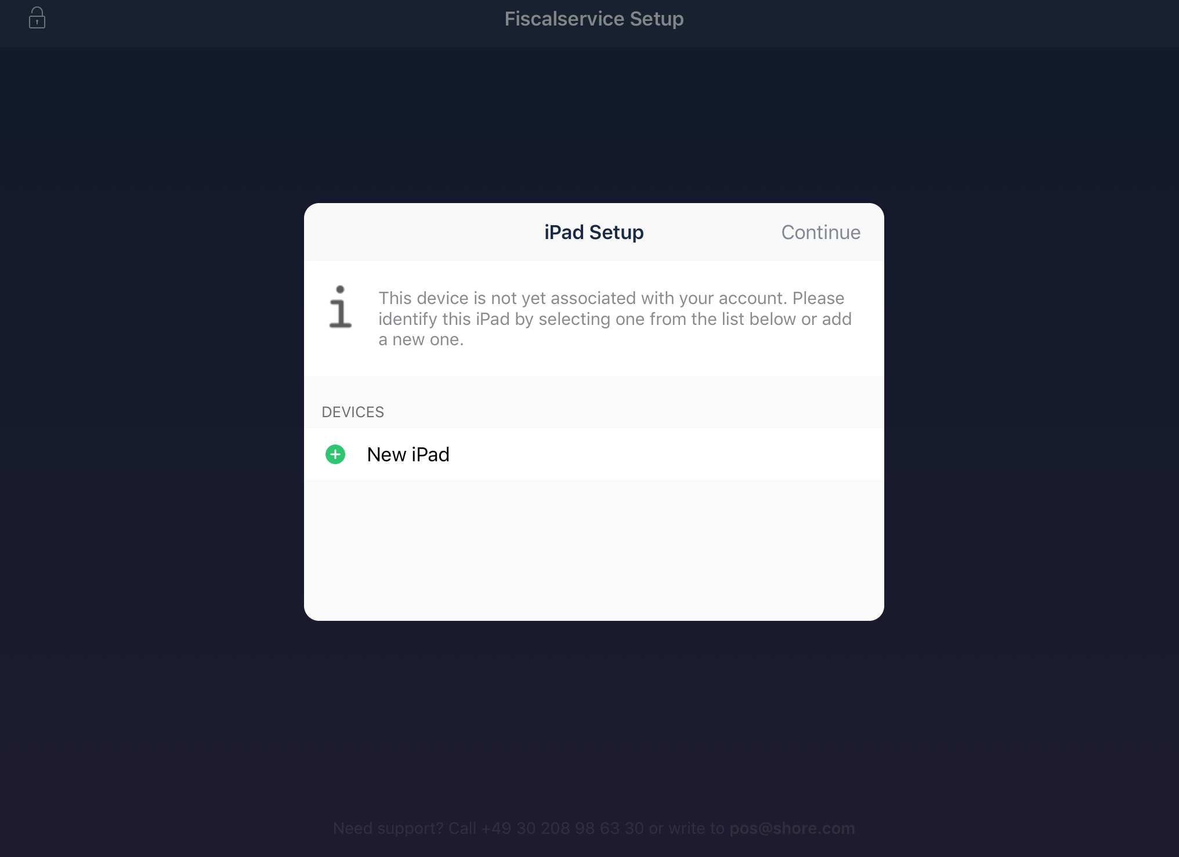The width and height of the screenshot is (1179, 857).
Task: Click the 'not yet associated' info message text
Action: click(x=615, y=319)
